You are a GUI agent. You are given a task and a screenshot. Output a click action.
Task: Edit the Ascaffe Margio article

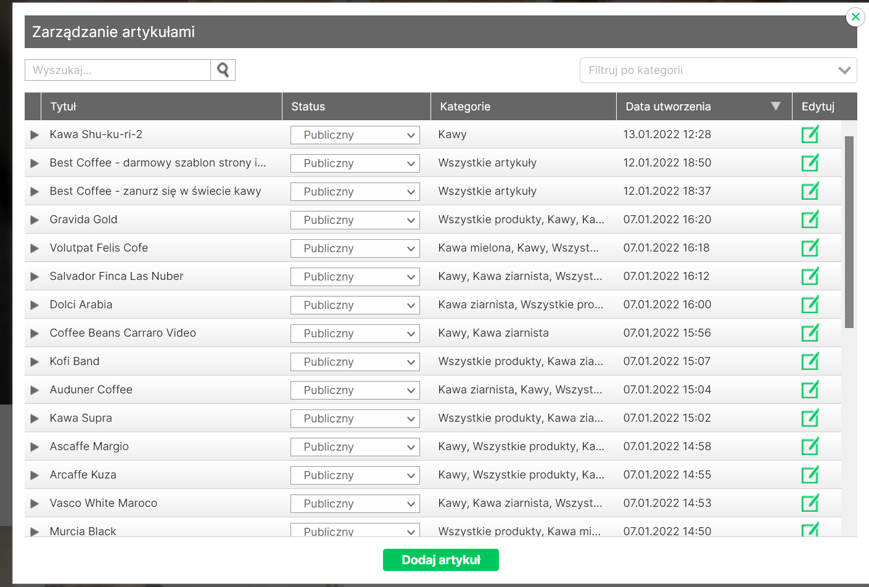810,446
